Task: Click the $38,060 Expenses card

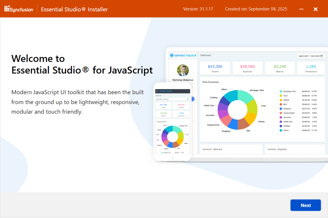Action: (x=247, y=68)
